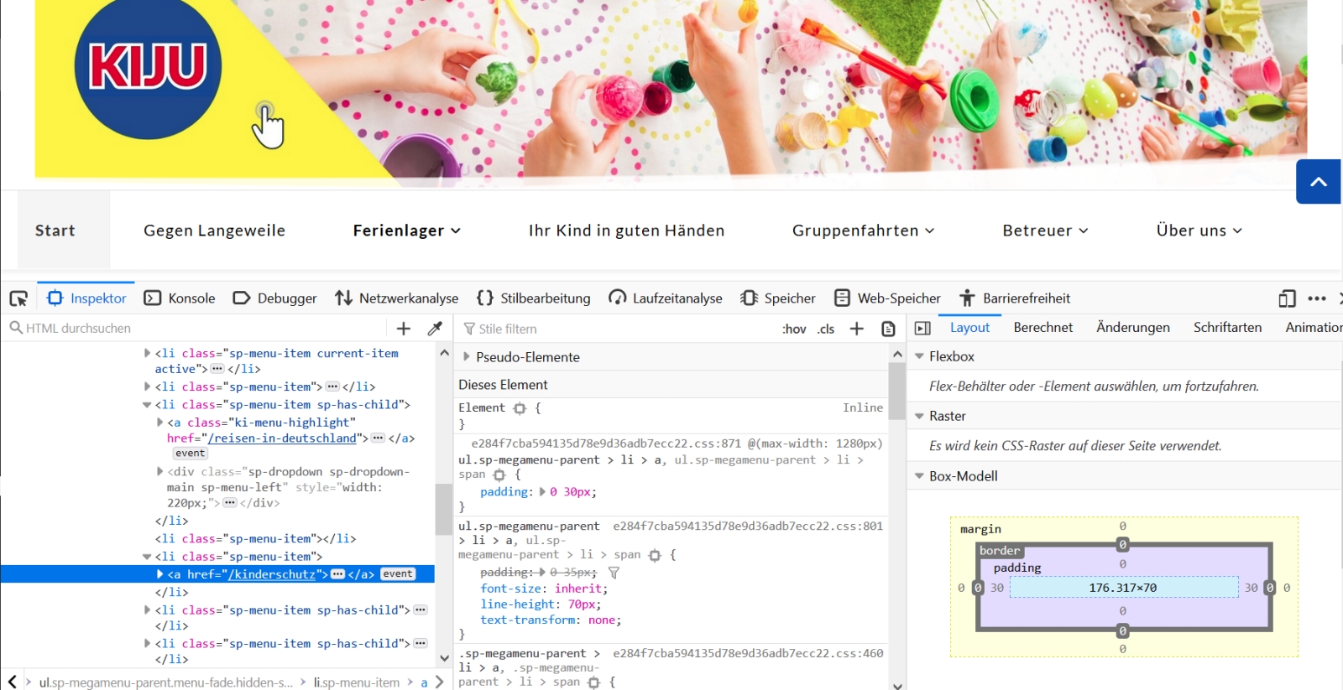Toggle print media simulation icon

(888, 329)
